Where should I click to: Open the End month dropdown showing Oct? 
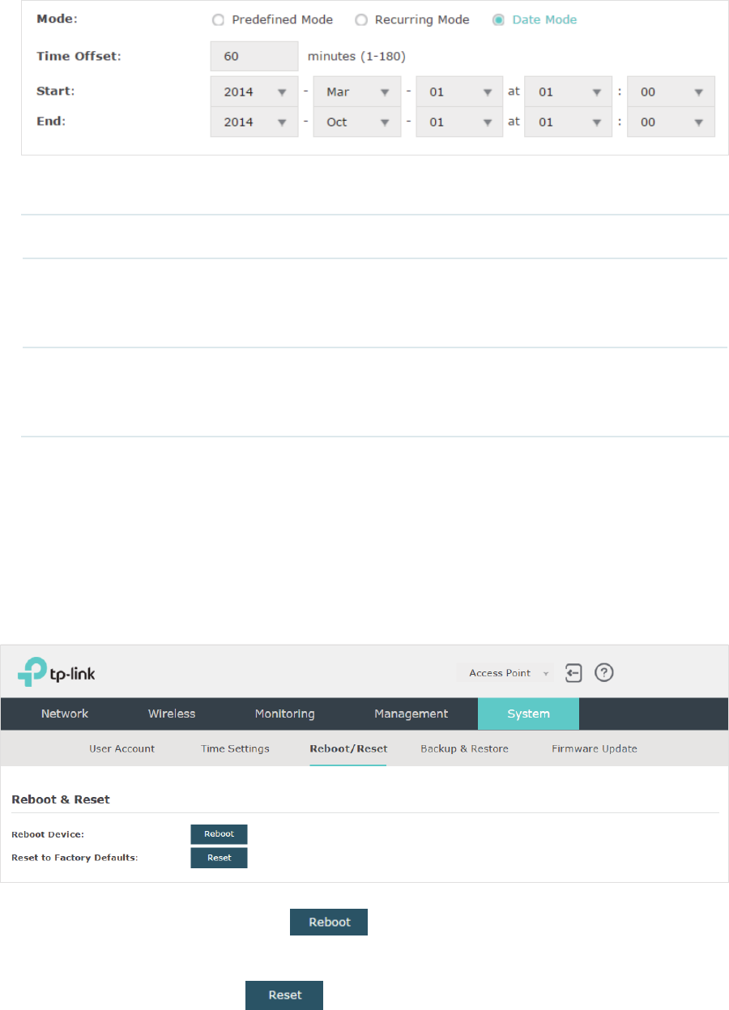pyautogui.click(x=357, y=121)
